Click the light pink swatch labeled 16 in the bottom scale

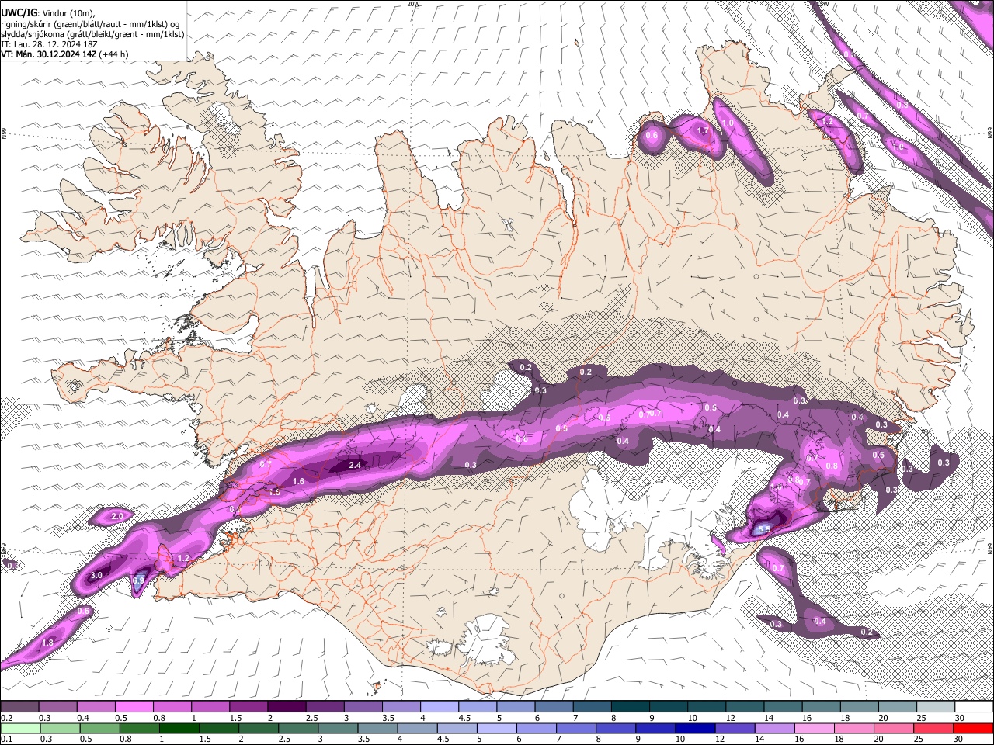tap(814, 728)
